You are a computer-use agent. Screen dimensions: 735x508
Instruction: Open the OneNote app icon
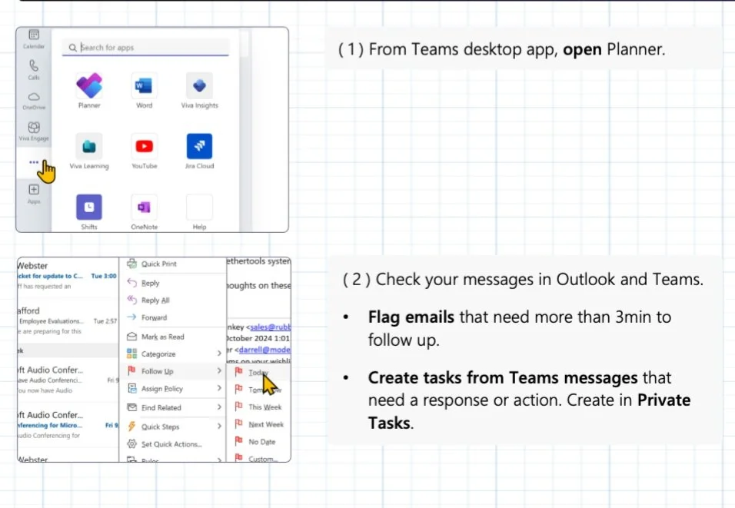144,207
